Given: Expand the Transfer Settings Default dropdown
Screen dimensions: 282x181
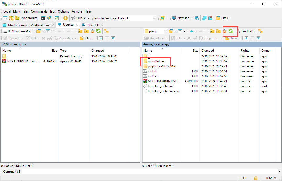Looking at the screenshot, I should coord(155,18).
